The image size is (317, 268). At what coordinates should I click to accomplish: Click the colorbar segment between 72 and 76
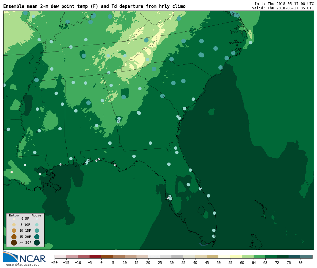[283, 257]
